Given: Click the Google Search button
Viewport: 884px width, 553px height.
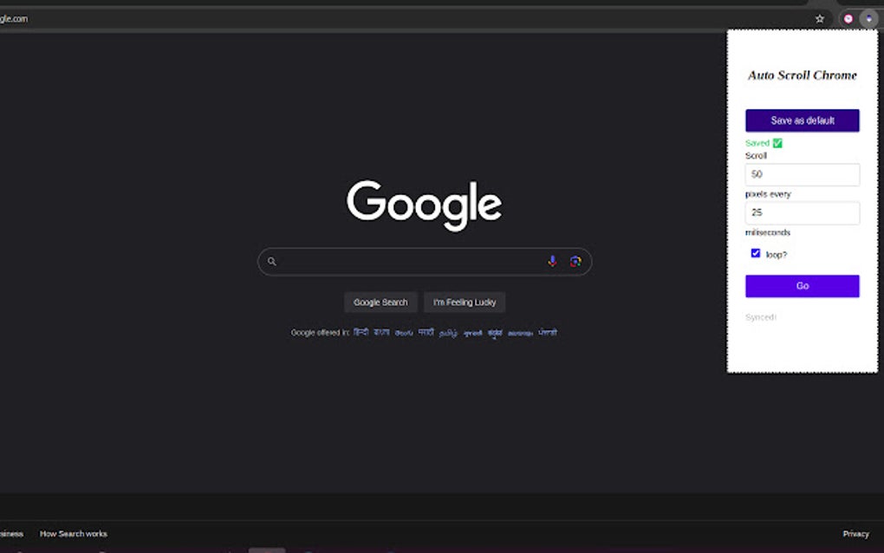Looking at the screenshot, I should tap(380, 302).
